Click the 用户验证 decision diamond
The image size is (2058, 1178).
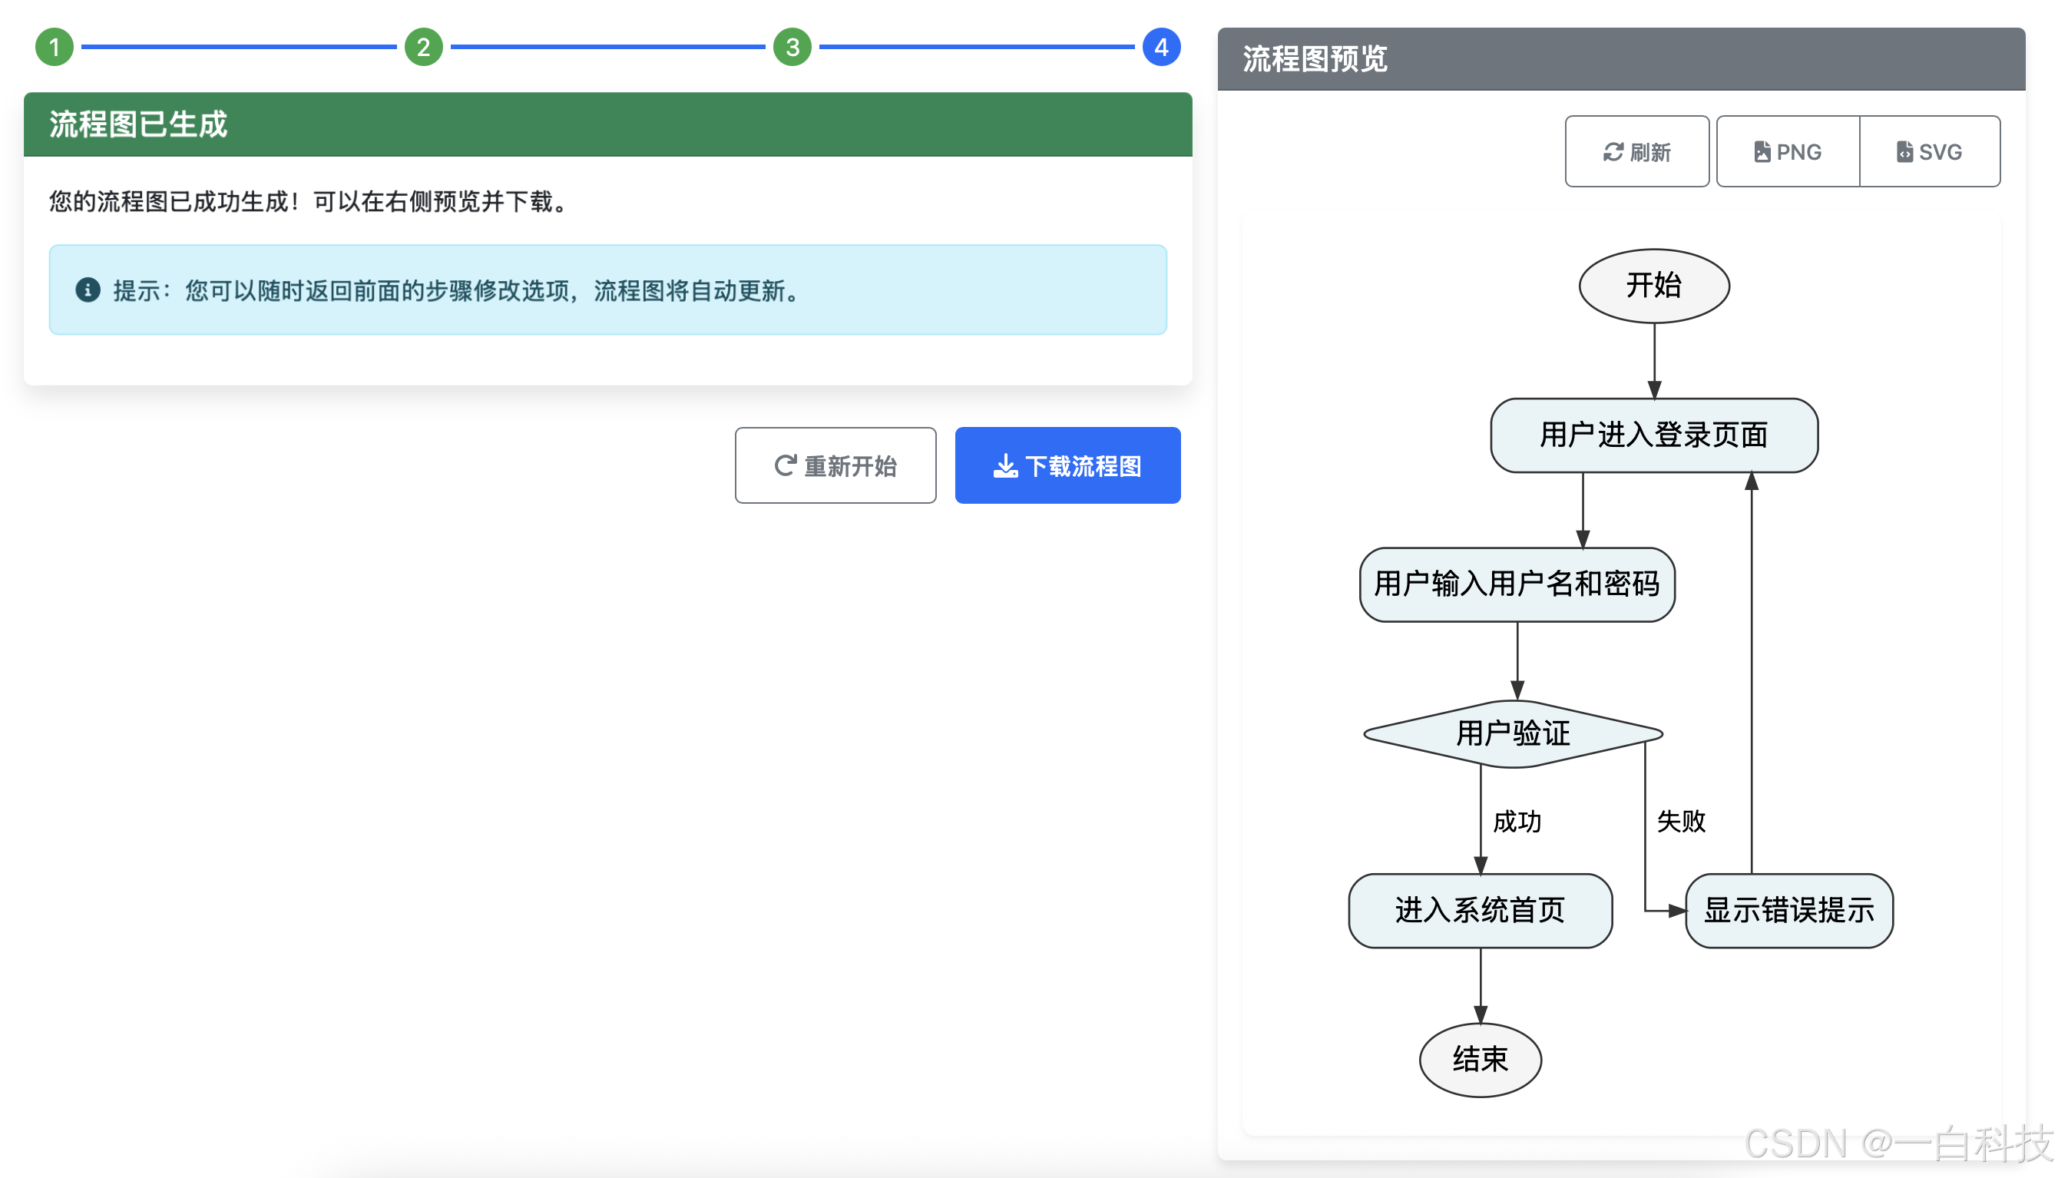[1513, 734]
